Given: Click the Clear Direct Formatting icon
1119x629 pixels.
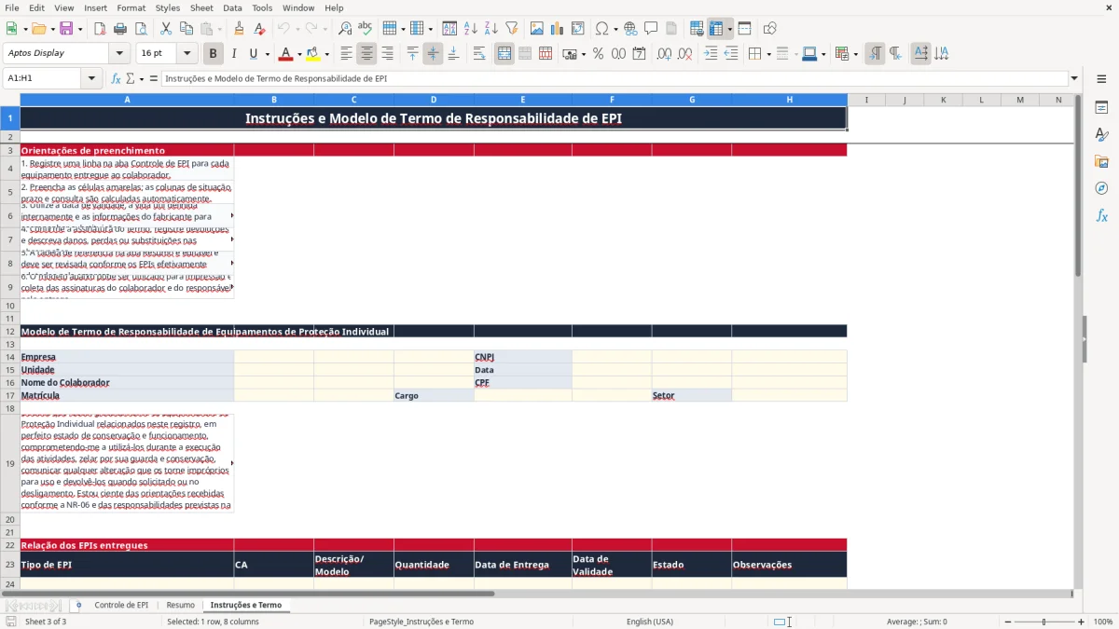Looking at the screenshot, I should coord(257,29).
